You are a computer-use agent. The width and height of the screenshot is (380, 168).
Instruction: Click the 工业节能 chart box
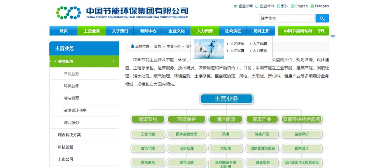tap(148, 134)
